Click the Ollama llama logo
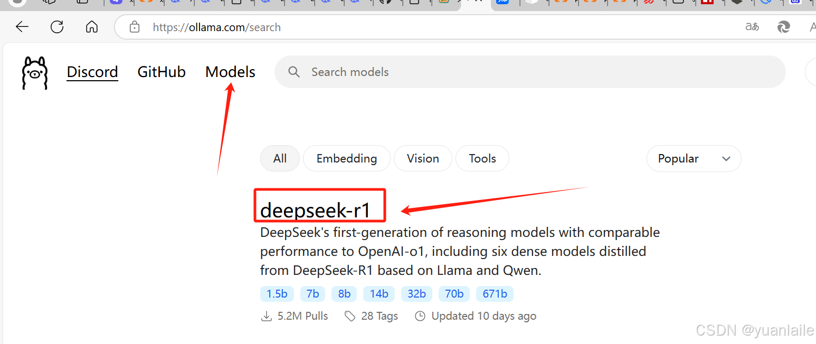 click(35, 72)
